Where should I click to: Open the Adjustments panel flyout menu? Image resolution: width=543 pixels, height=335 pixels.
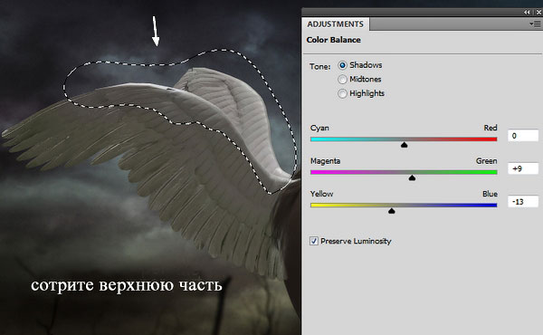pyautogui.click(x=536, y=24)
